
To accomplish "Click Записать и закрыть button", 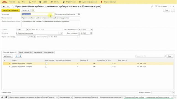I will [x=11, y=10].
